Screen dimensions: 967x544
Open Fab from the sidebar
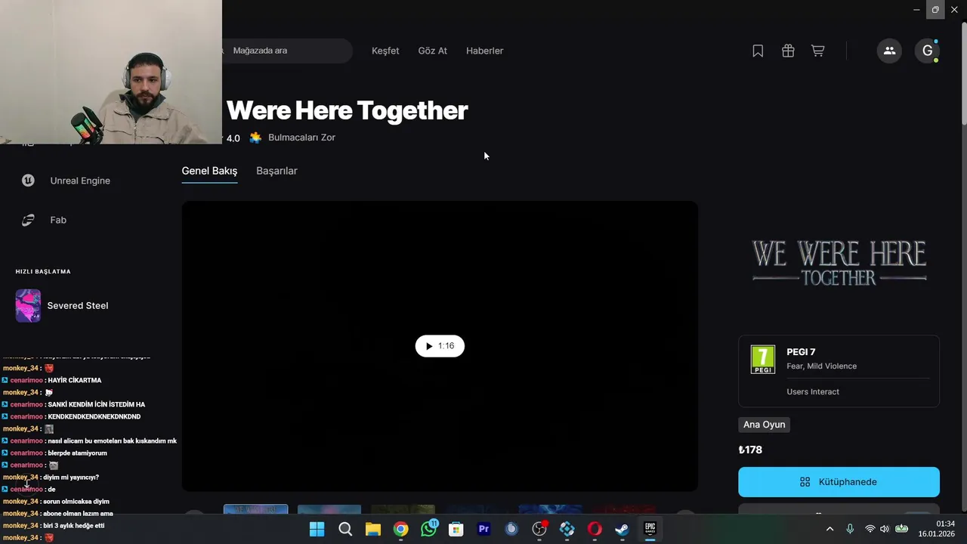[58, 220]
